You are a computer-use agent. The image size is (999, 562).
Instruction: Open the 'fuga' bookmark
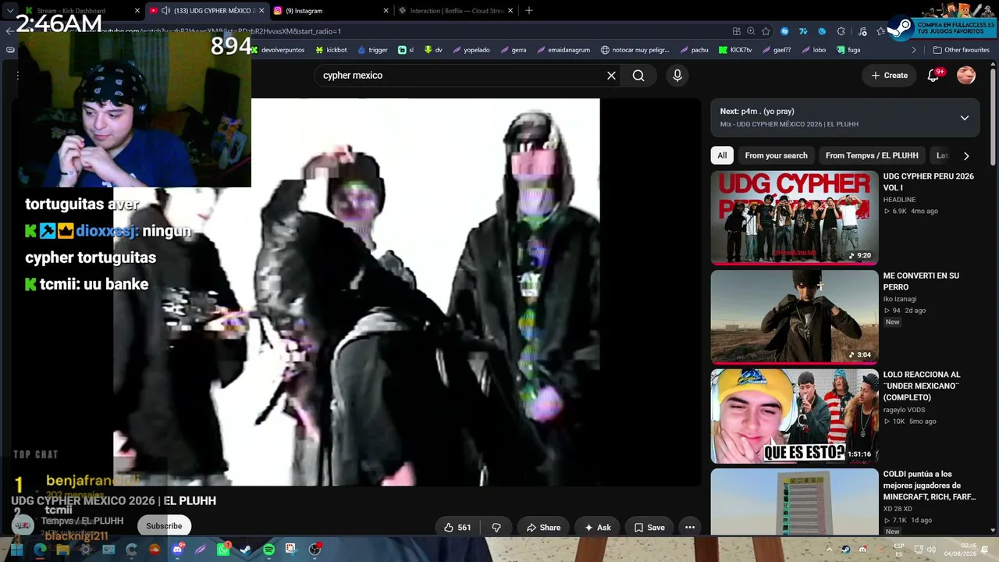[x=848, y=50]
